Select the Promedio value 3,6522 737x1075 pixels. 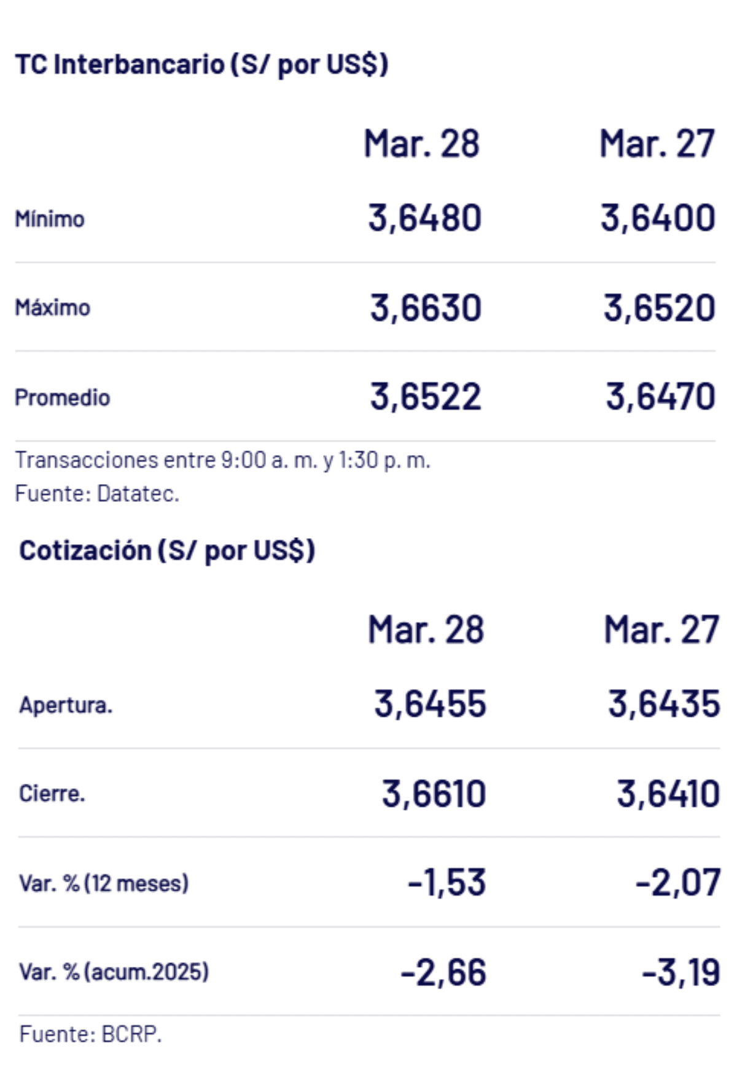pyautogui.click(x=425, y=397)
